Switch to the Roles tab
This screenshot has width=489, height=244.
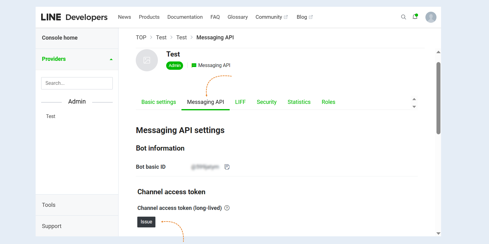(x=328, y=102)
